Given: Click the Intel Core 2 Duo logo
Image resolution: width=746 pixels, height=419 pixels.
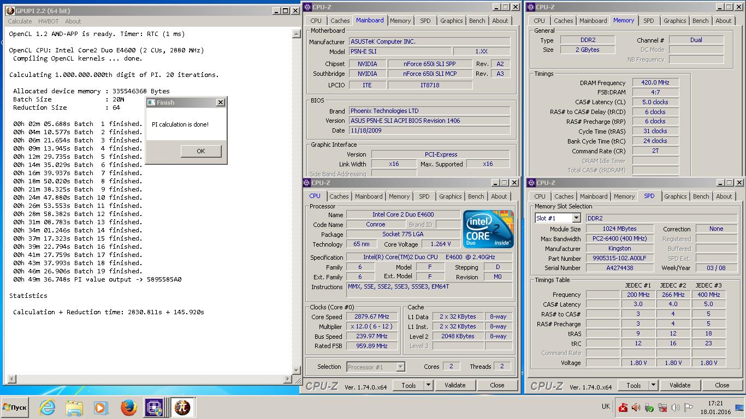Looking at the screenshot, I should click(488, 229).
